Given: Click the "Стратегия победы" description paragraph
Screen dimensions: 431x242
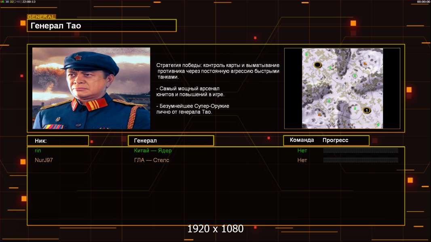Looking at the screenshot, I should (218, 71).
